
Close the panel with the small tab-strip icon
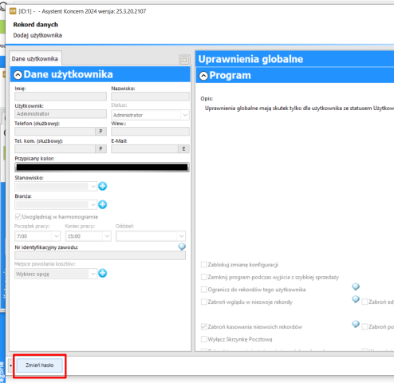(x=184, y=60)
